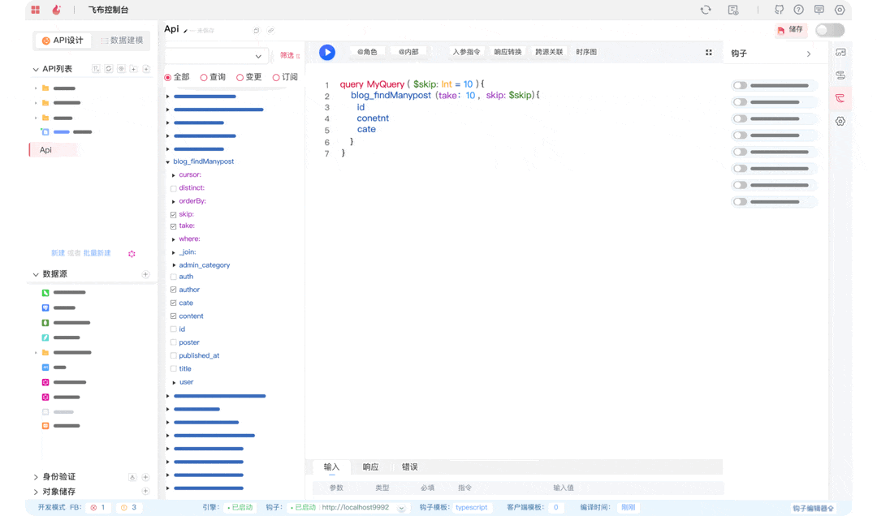The width and height of the screenshot is (877, 516).
Task: Collapse the blog_findManypost tree node
Action: point(168,162)
